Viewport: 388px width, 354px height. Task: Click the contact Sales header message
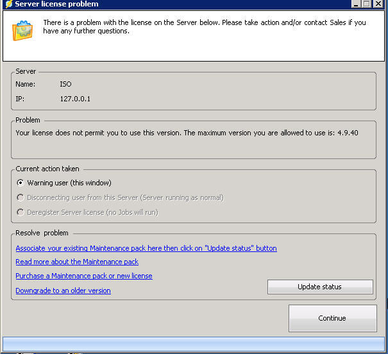point(204,27)
